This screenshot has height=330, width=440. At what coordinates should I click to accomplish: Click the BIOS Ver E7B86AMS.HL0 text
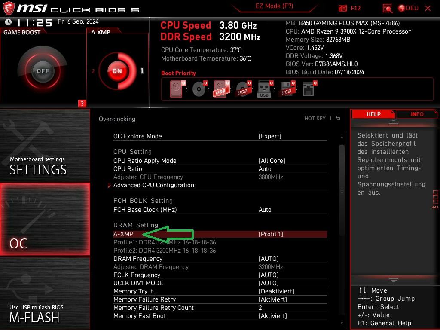[321, 64]
